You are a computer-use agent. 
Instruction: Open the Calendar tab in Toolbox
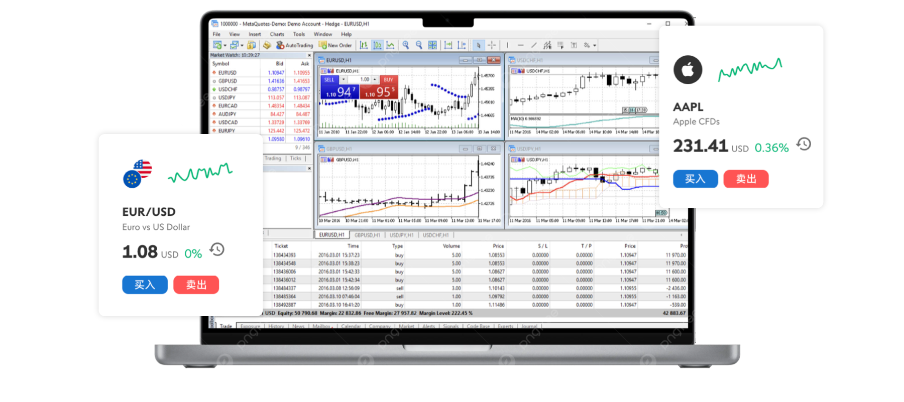point(351,326)
